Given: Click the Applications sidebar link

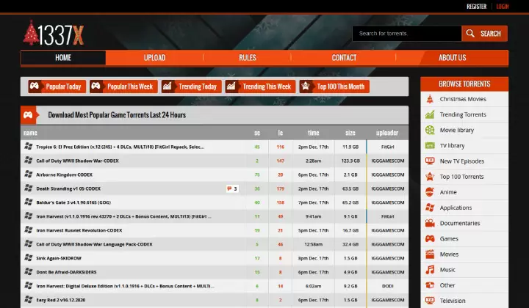Looking at the screenshot, I should (x=456, y=208).
